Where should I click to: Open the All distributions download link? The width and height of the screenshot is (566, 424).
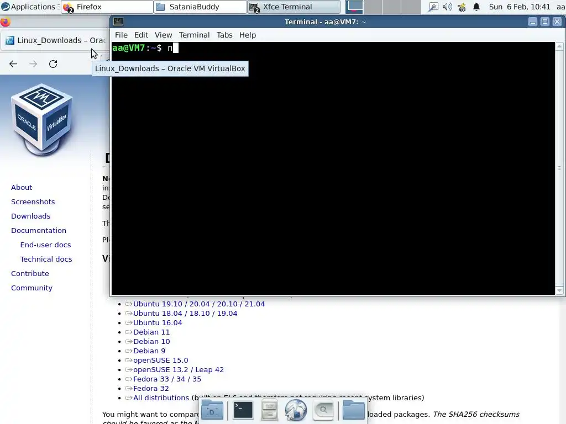point(161,397)
